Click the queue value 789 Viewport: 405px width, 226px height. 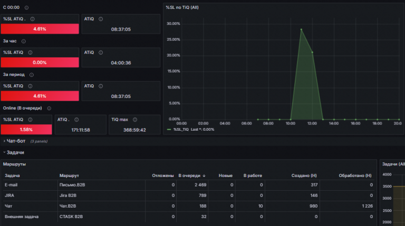[x=202, y=195]
